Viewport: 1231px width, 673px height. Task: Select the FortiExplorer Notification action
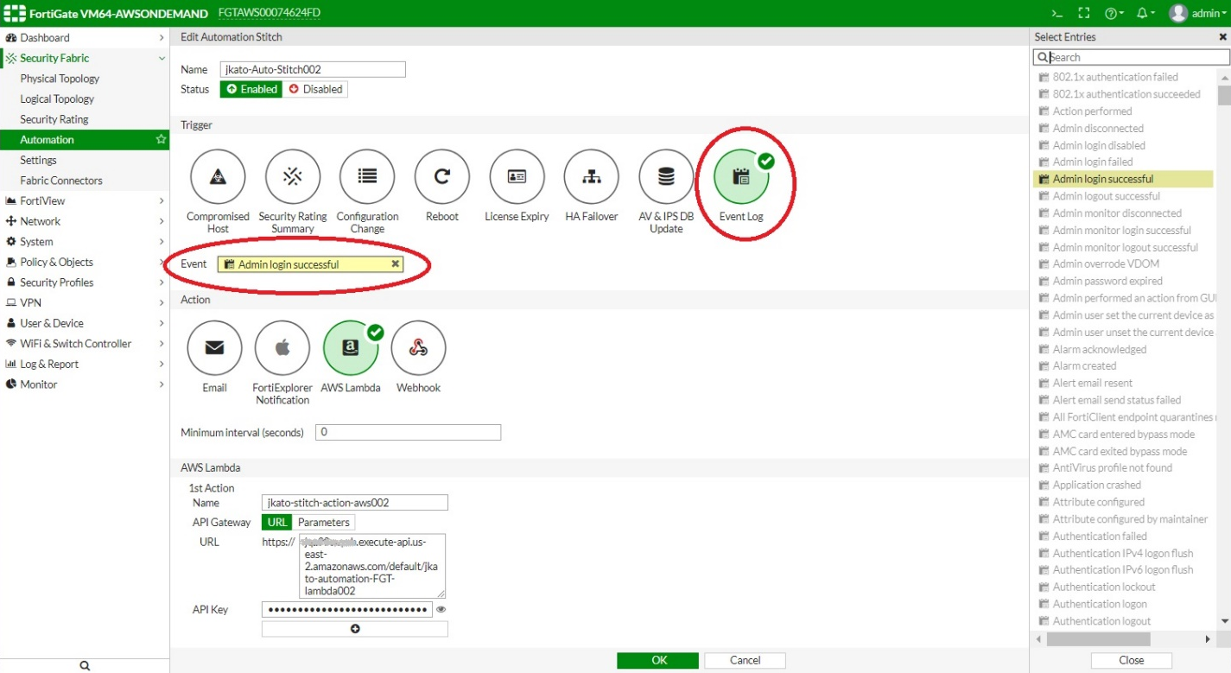pos(282,347)
